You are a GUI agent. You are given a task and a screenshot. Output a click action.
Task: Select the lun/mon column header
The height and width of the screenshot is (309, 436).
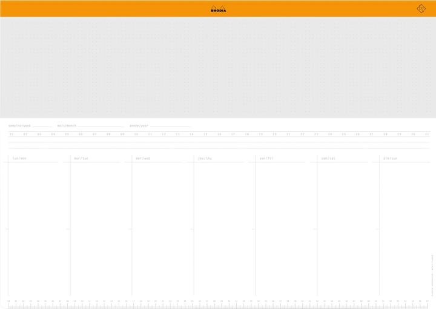(19, 158)
